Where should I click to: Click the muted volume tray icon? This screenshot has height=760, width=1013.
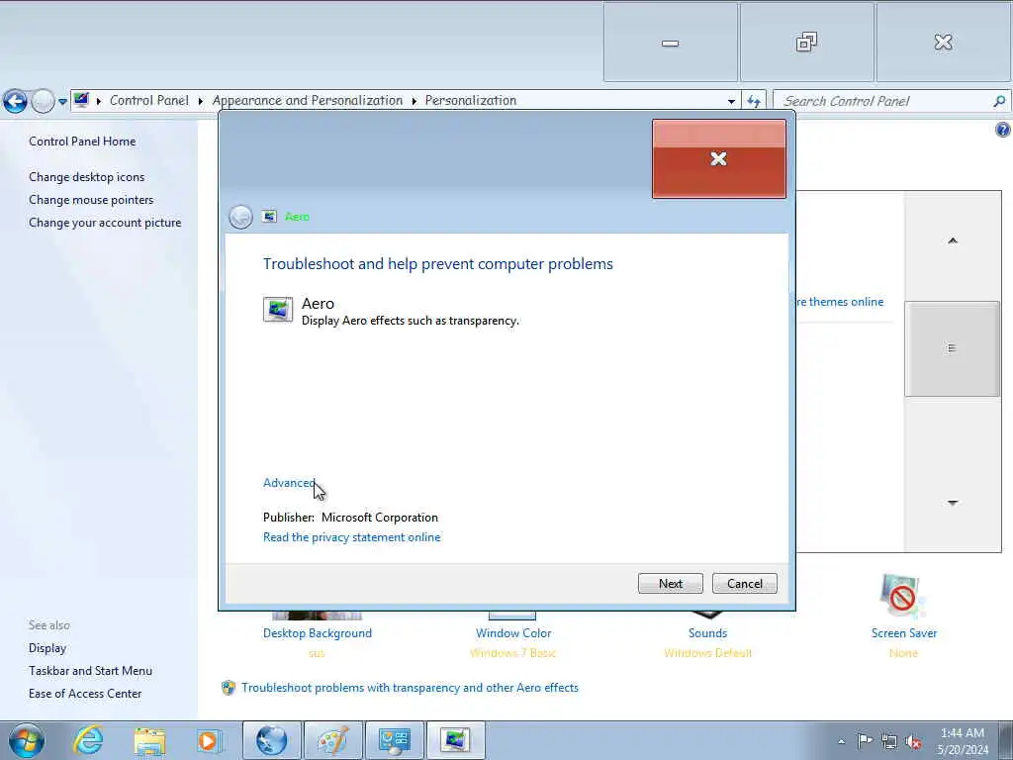coord(913,742)
